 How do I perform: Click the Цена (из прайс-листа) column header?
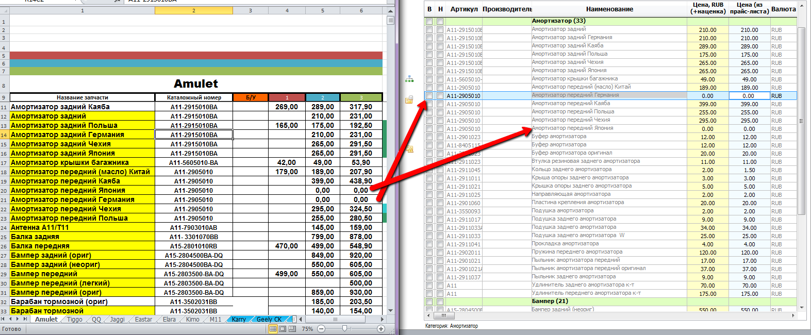pos(749,8)
